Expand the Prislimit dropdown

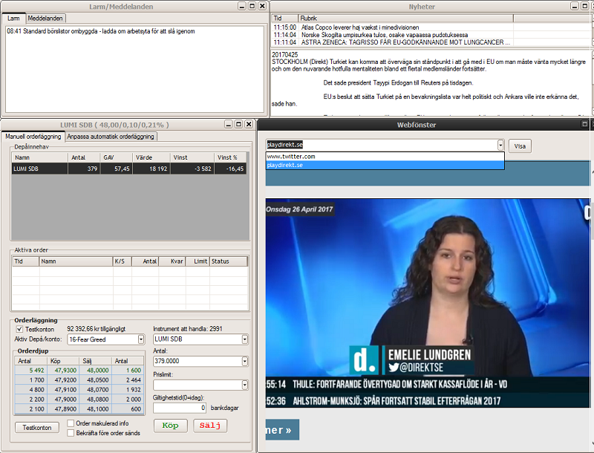click(245, 385)
